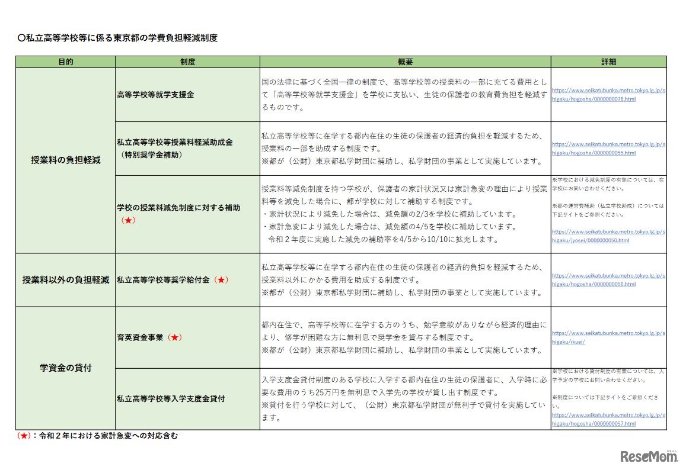This screenshot has height=470, width=686.
Task: Select the 学資金の貸付 cell
Action: tap(65, 367)
